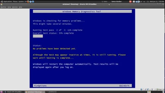
Task: Click the white square tray icon
Action: pyautogui.click(x=134, y=2)
